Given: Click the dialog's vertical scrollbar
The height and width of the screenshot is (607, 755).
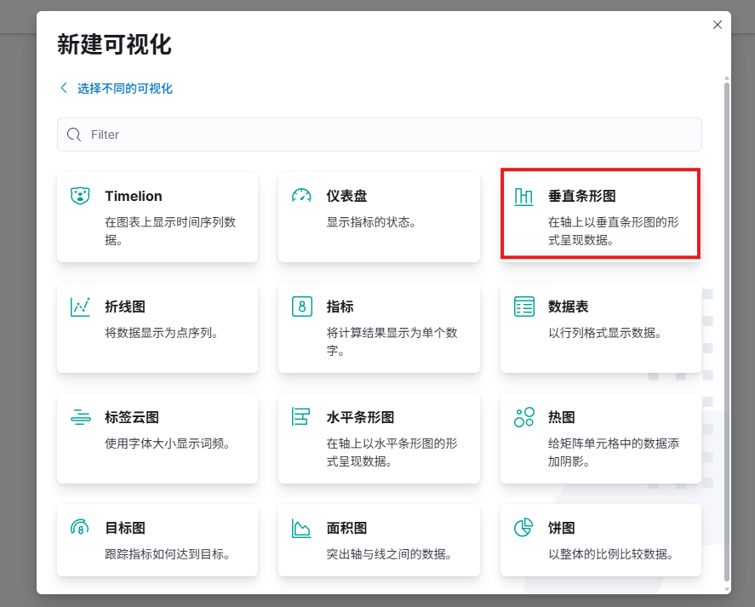Looking at the screenshot, I should pos(726,324).
